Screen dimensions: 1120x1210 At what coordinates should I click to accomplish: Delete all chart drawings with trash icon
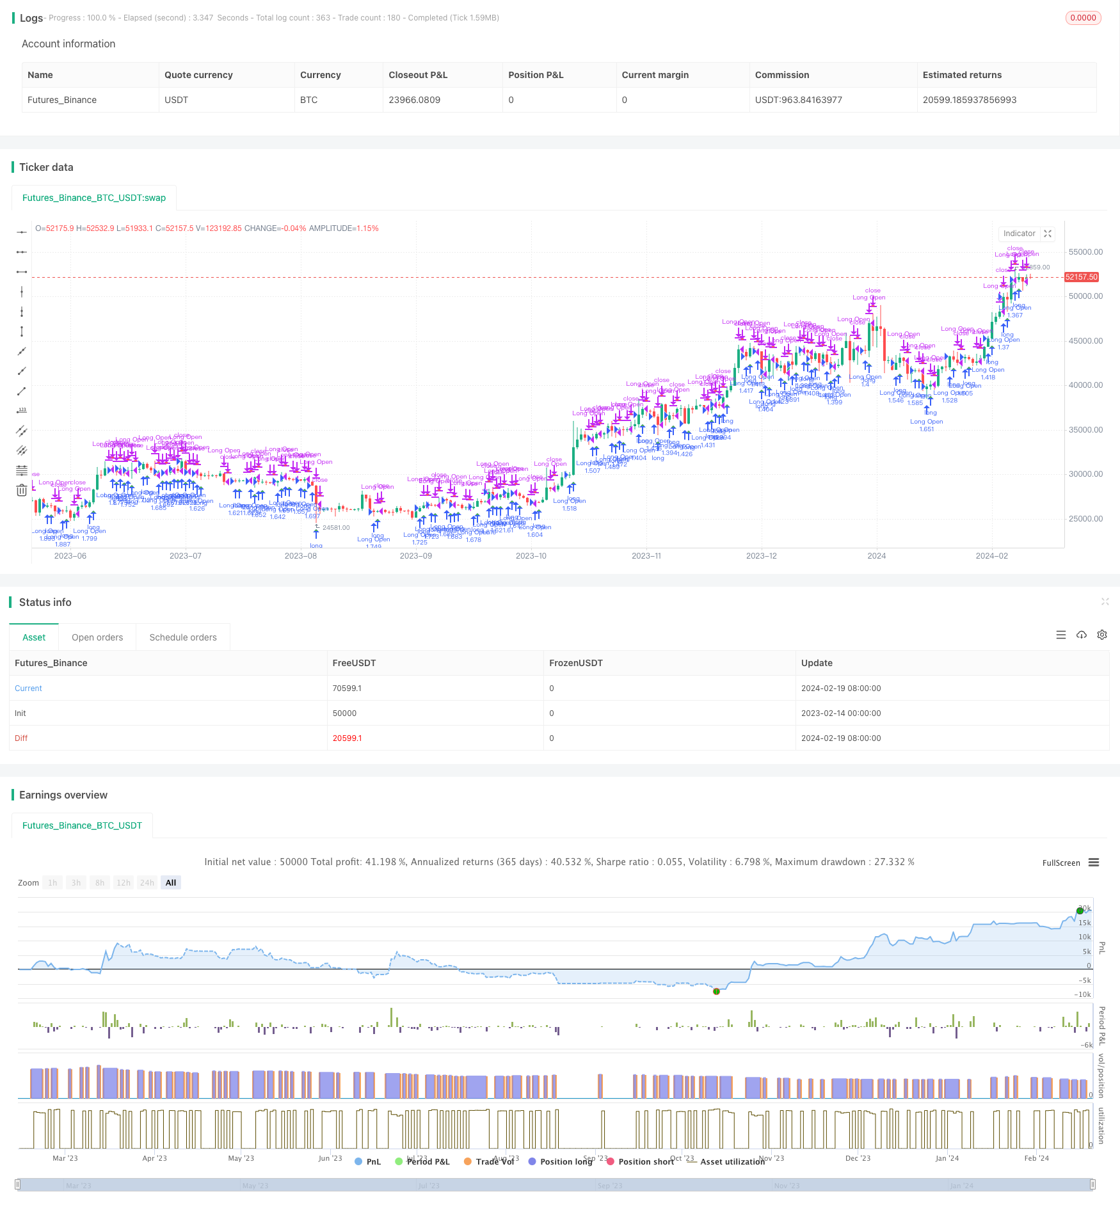pyautogui.click(x=22, y=490)
